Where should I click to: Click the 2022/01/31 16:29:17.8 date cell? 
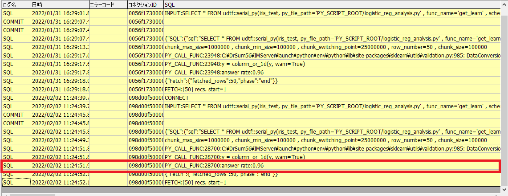(60, 73)
